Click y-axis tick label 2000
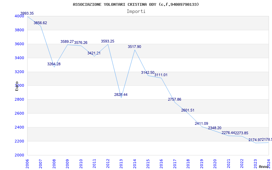 tap(19, 155)
